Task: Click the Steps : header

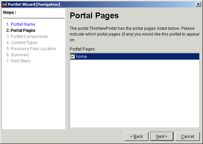Action: [9, 13]
